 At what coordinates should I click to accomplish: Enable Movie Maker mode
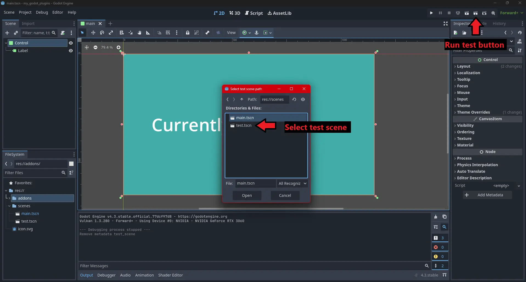point(493,13)
